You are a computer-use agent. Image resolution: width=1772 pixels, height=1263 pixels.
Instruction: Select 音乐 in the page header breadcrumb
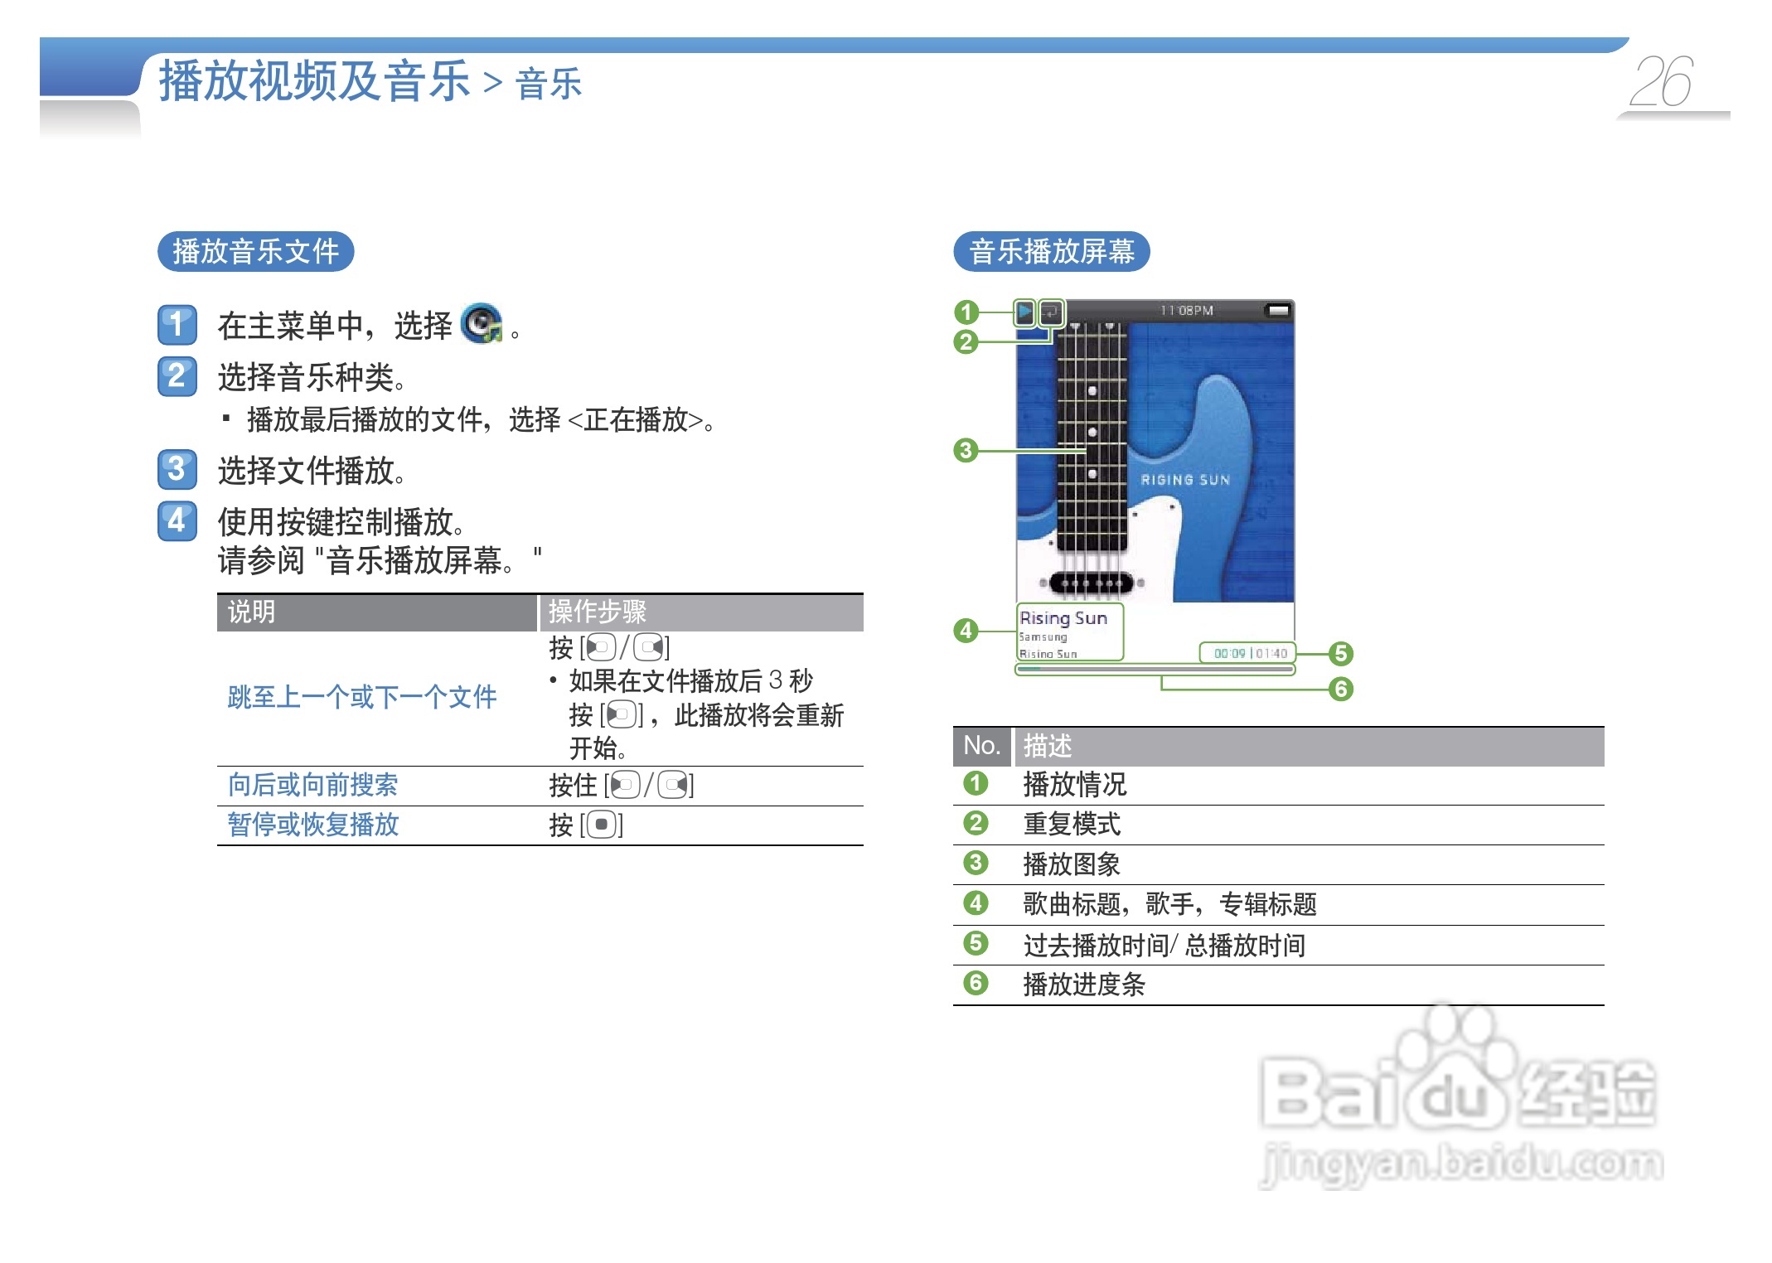tap(547, 83)
